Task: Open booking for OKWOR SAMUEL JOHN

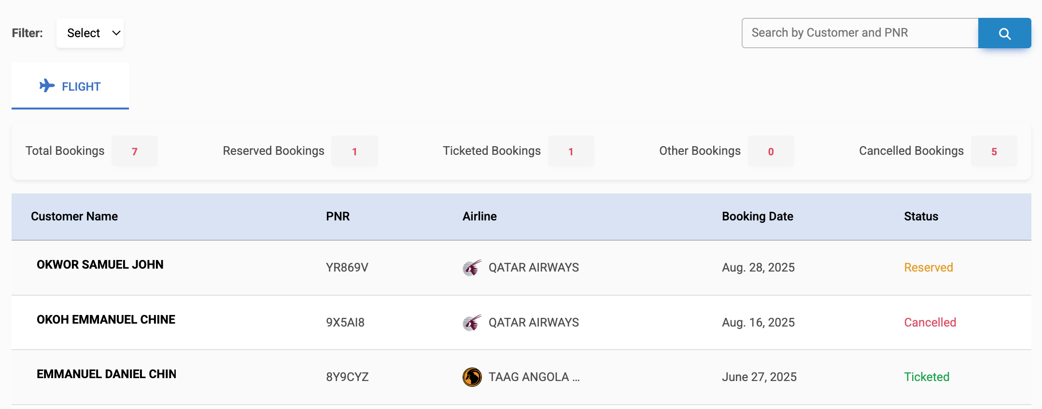Action: pos(100,265)
